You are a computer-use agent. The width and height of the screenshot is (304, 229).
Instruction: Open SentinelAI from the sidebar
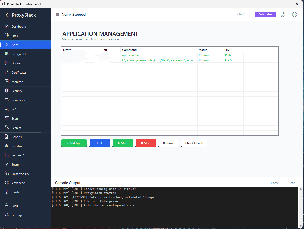(18, 155)
